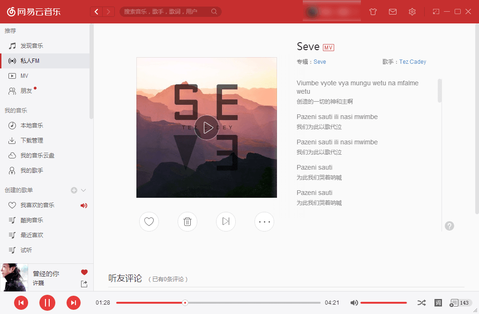Image resolution: width=479 pixels, height=314 pixels.
Task: Click the search magnifier icon
Action: [214, 12]
